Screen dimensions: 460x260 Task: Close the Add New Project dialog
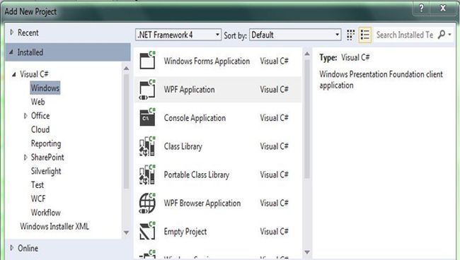coord(443,8)
